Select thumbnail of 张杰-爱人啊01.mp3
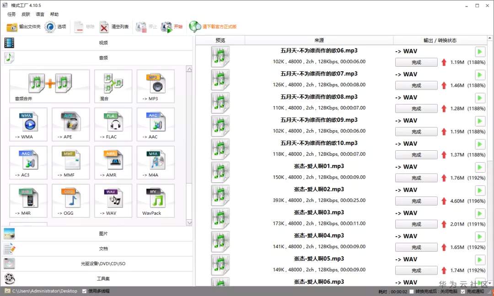Screen dimensions: 494x296 tap(220, 172)
